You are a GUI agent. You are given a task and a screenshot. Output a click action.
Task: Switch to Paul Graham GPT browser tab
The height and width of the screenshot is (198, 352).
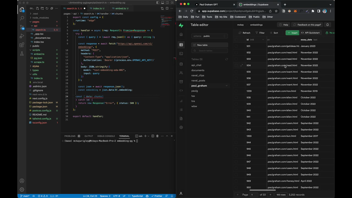tap(214, 4)
